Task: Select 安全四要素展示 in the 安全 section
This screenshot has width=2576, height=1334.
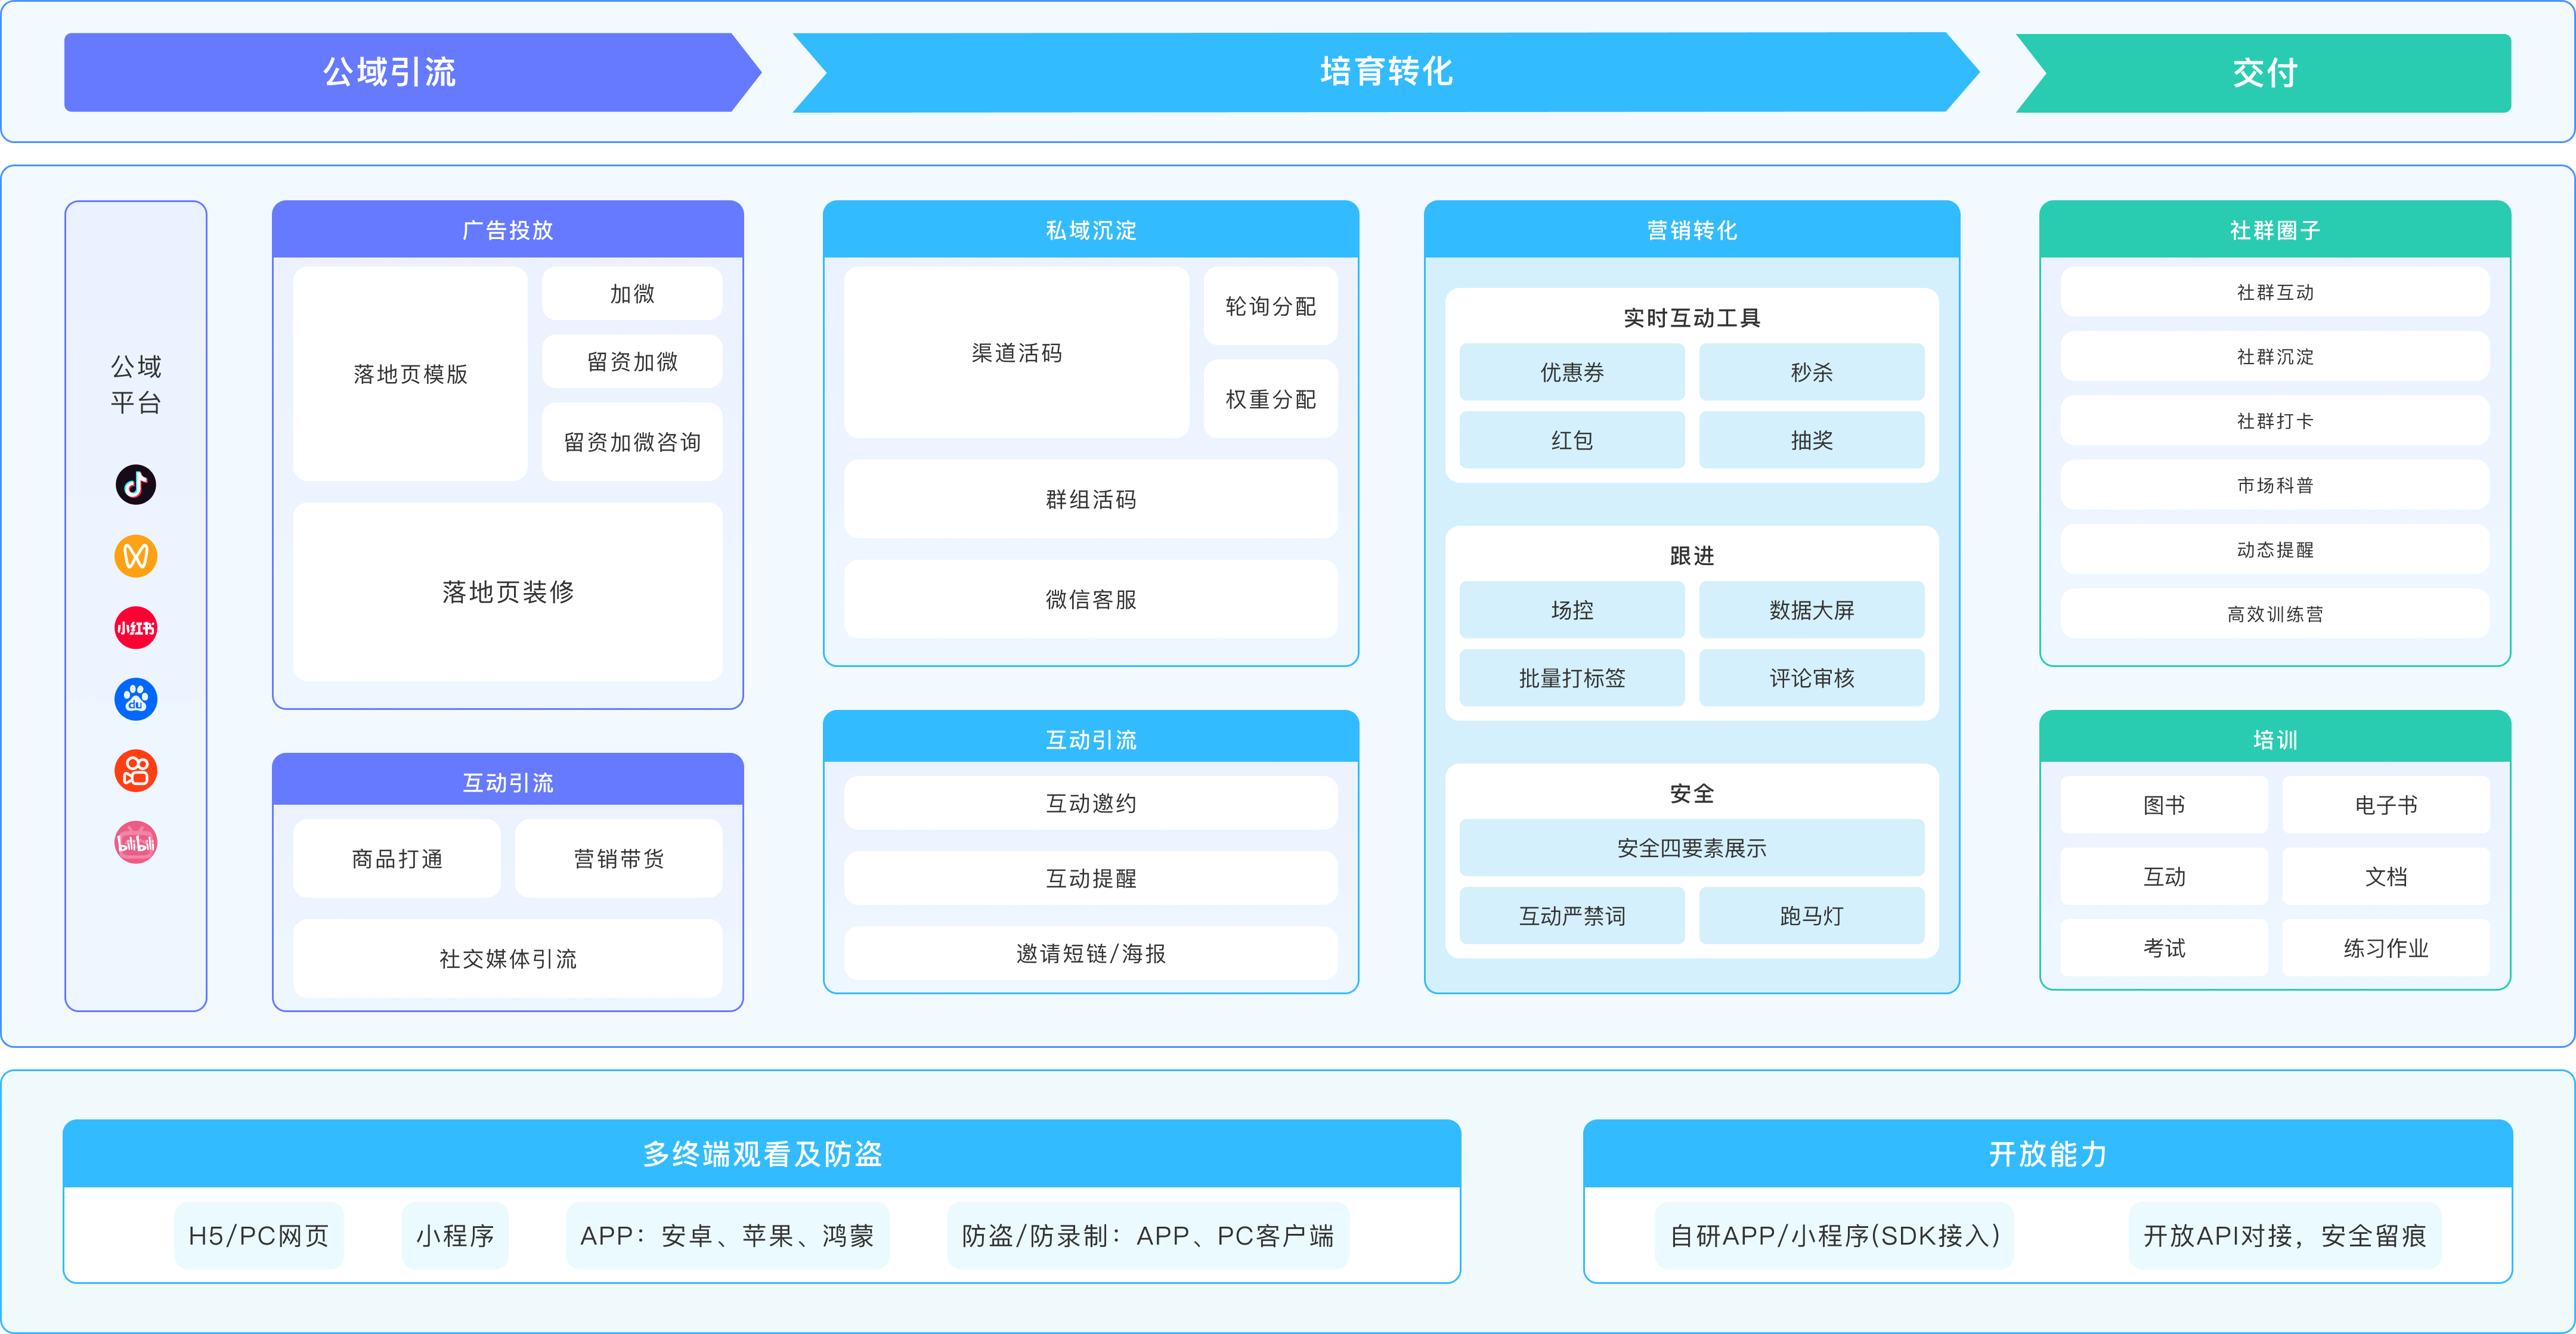Action: [x=1691, y=848]
